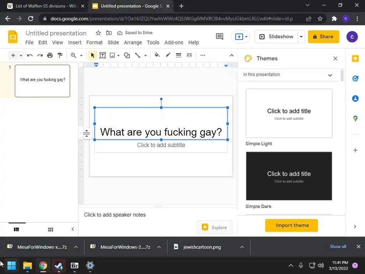The height and width of the screenshot is (274, 365).
Task: Click the present-to-meeting upload icon
Action: [x=239, y=37]
